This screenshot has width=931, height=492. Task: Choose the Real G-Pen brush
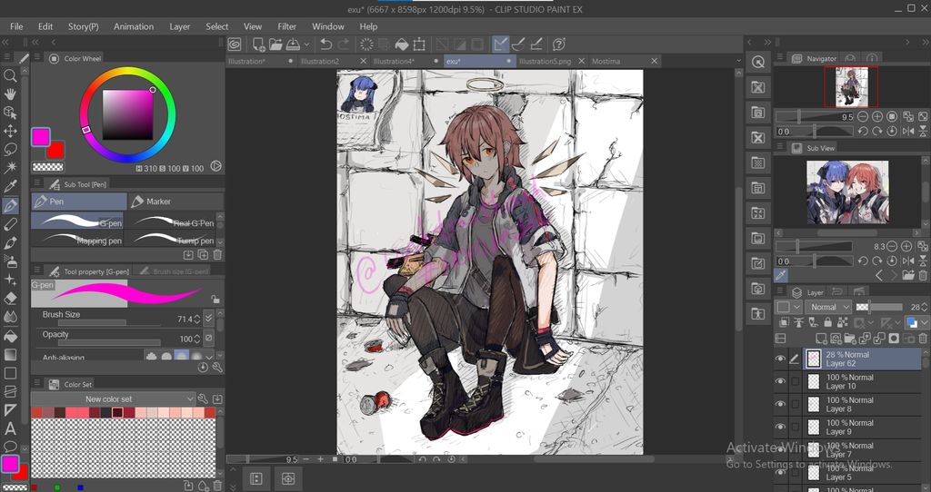[x=174, y=221]
